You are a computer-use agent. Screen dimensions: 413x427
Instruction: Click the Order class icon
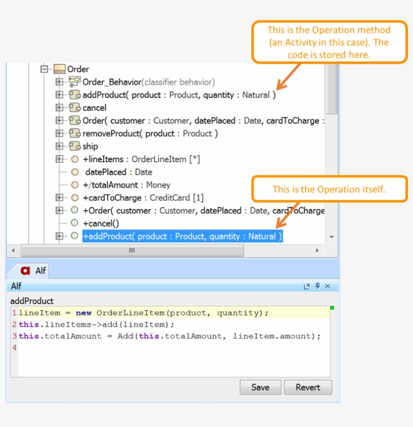tap(59, 69)
